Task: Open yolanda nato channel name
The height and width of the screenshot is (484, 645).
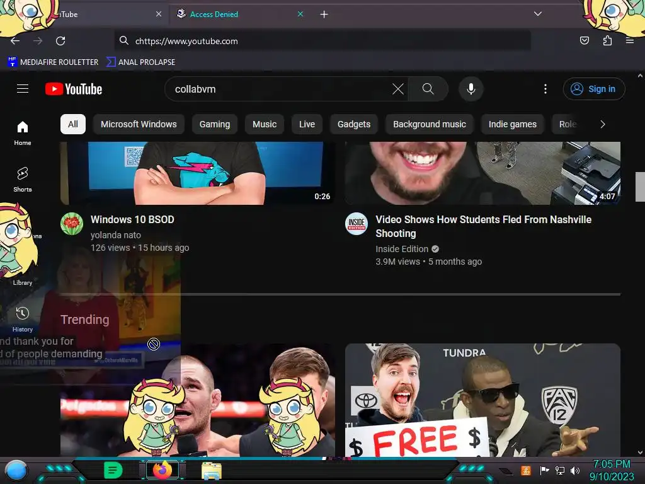Action: pyautogui.click(x=116, y=235)
